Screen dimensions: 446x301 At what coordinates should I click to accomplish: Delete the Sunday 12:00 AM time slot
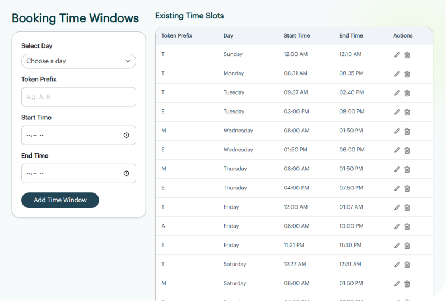[x=407, y=55]
